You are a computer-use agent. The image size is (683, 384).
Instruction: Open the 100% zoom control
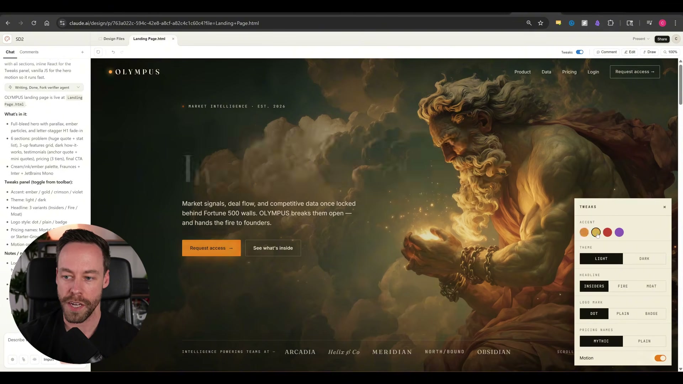click(x=670, y=52)
